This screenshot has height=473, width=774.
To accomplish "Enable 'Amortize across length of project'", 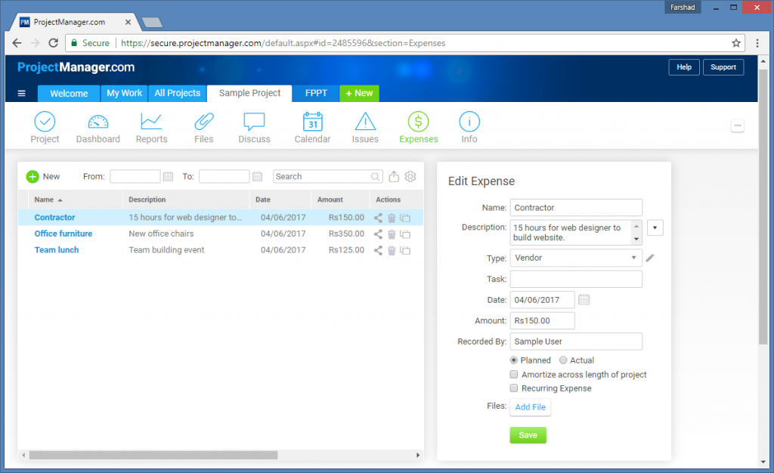I will point(514,374).
